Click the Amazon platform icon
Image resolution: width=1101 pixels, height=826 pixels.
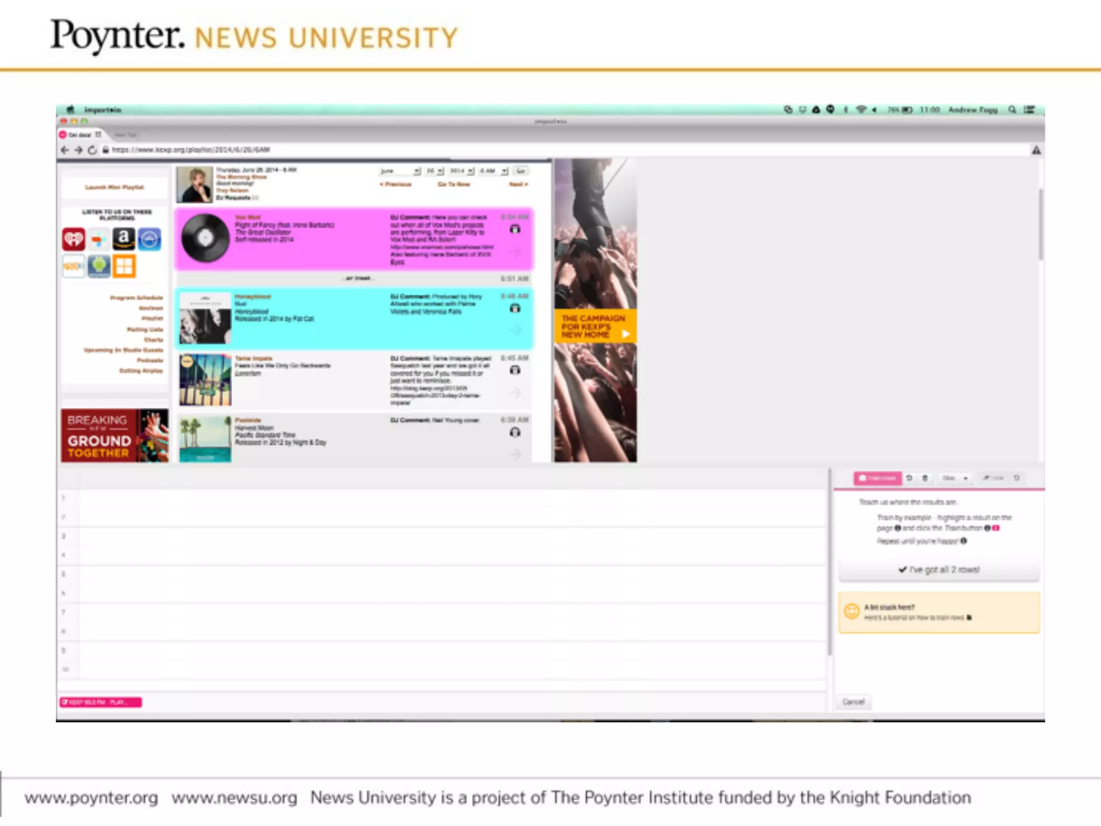tap(124, 239)
